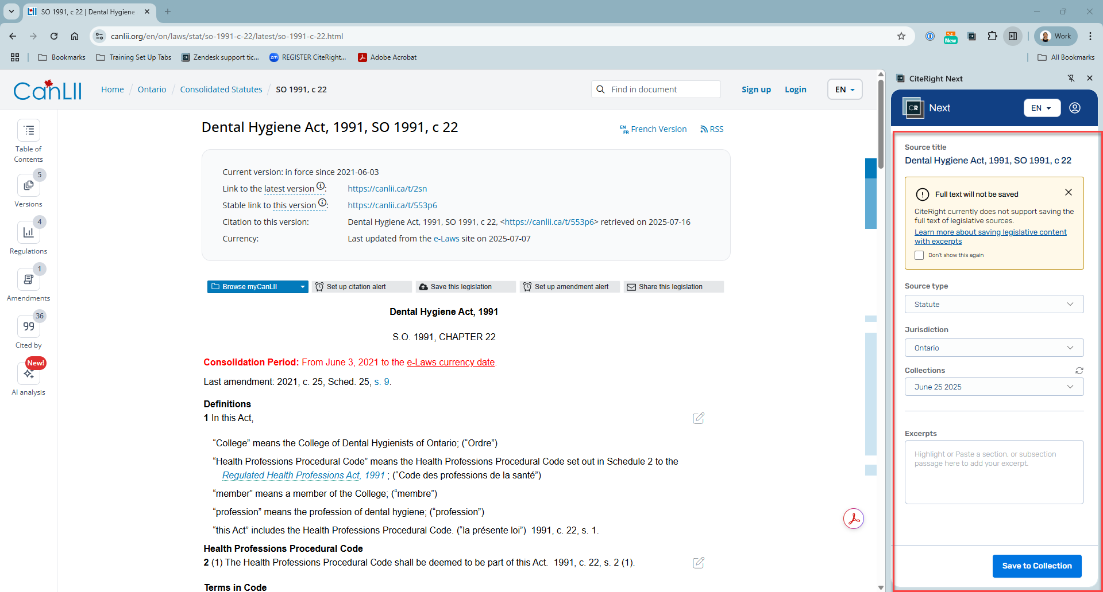Go to Home breadcrumb
The image size is (1103, 592).
tap(113, 89)
